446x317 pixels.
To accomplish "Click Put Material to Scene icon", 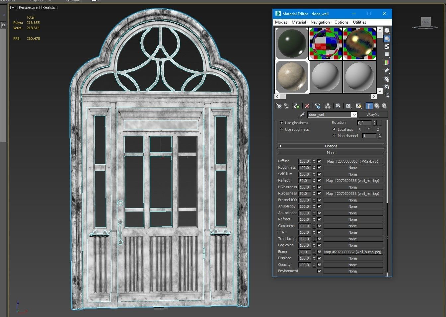I will click(x=286, y=106).
